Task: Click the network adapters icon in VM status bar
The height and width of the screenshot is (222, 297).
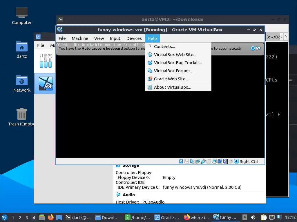Action: [198, 161]
